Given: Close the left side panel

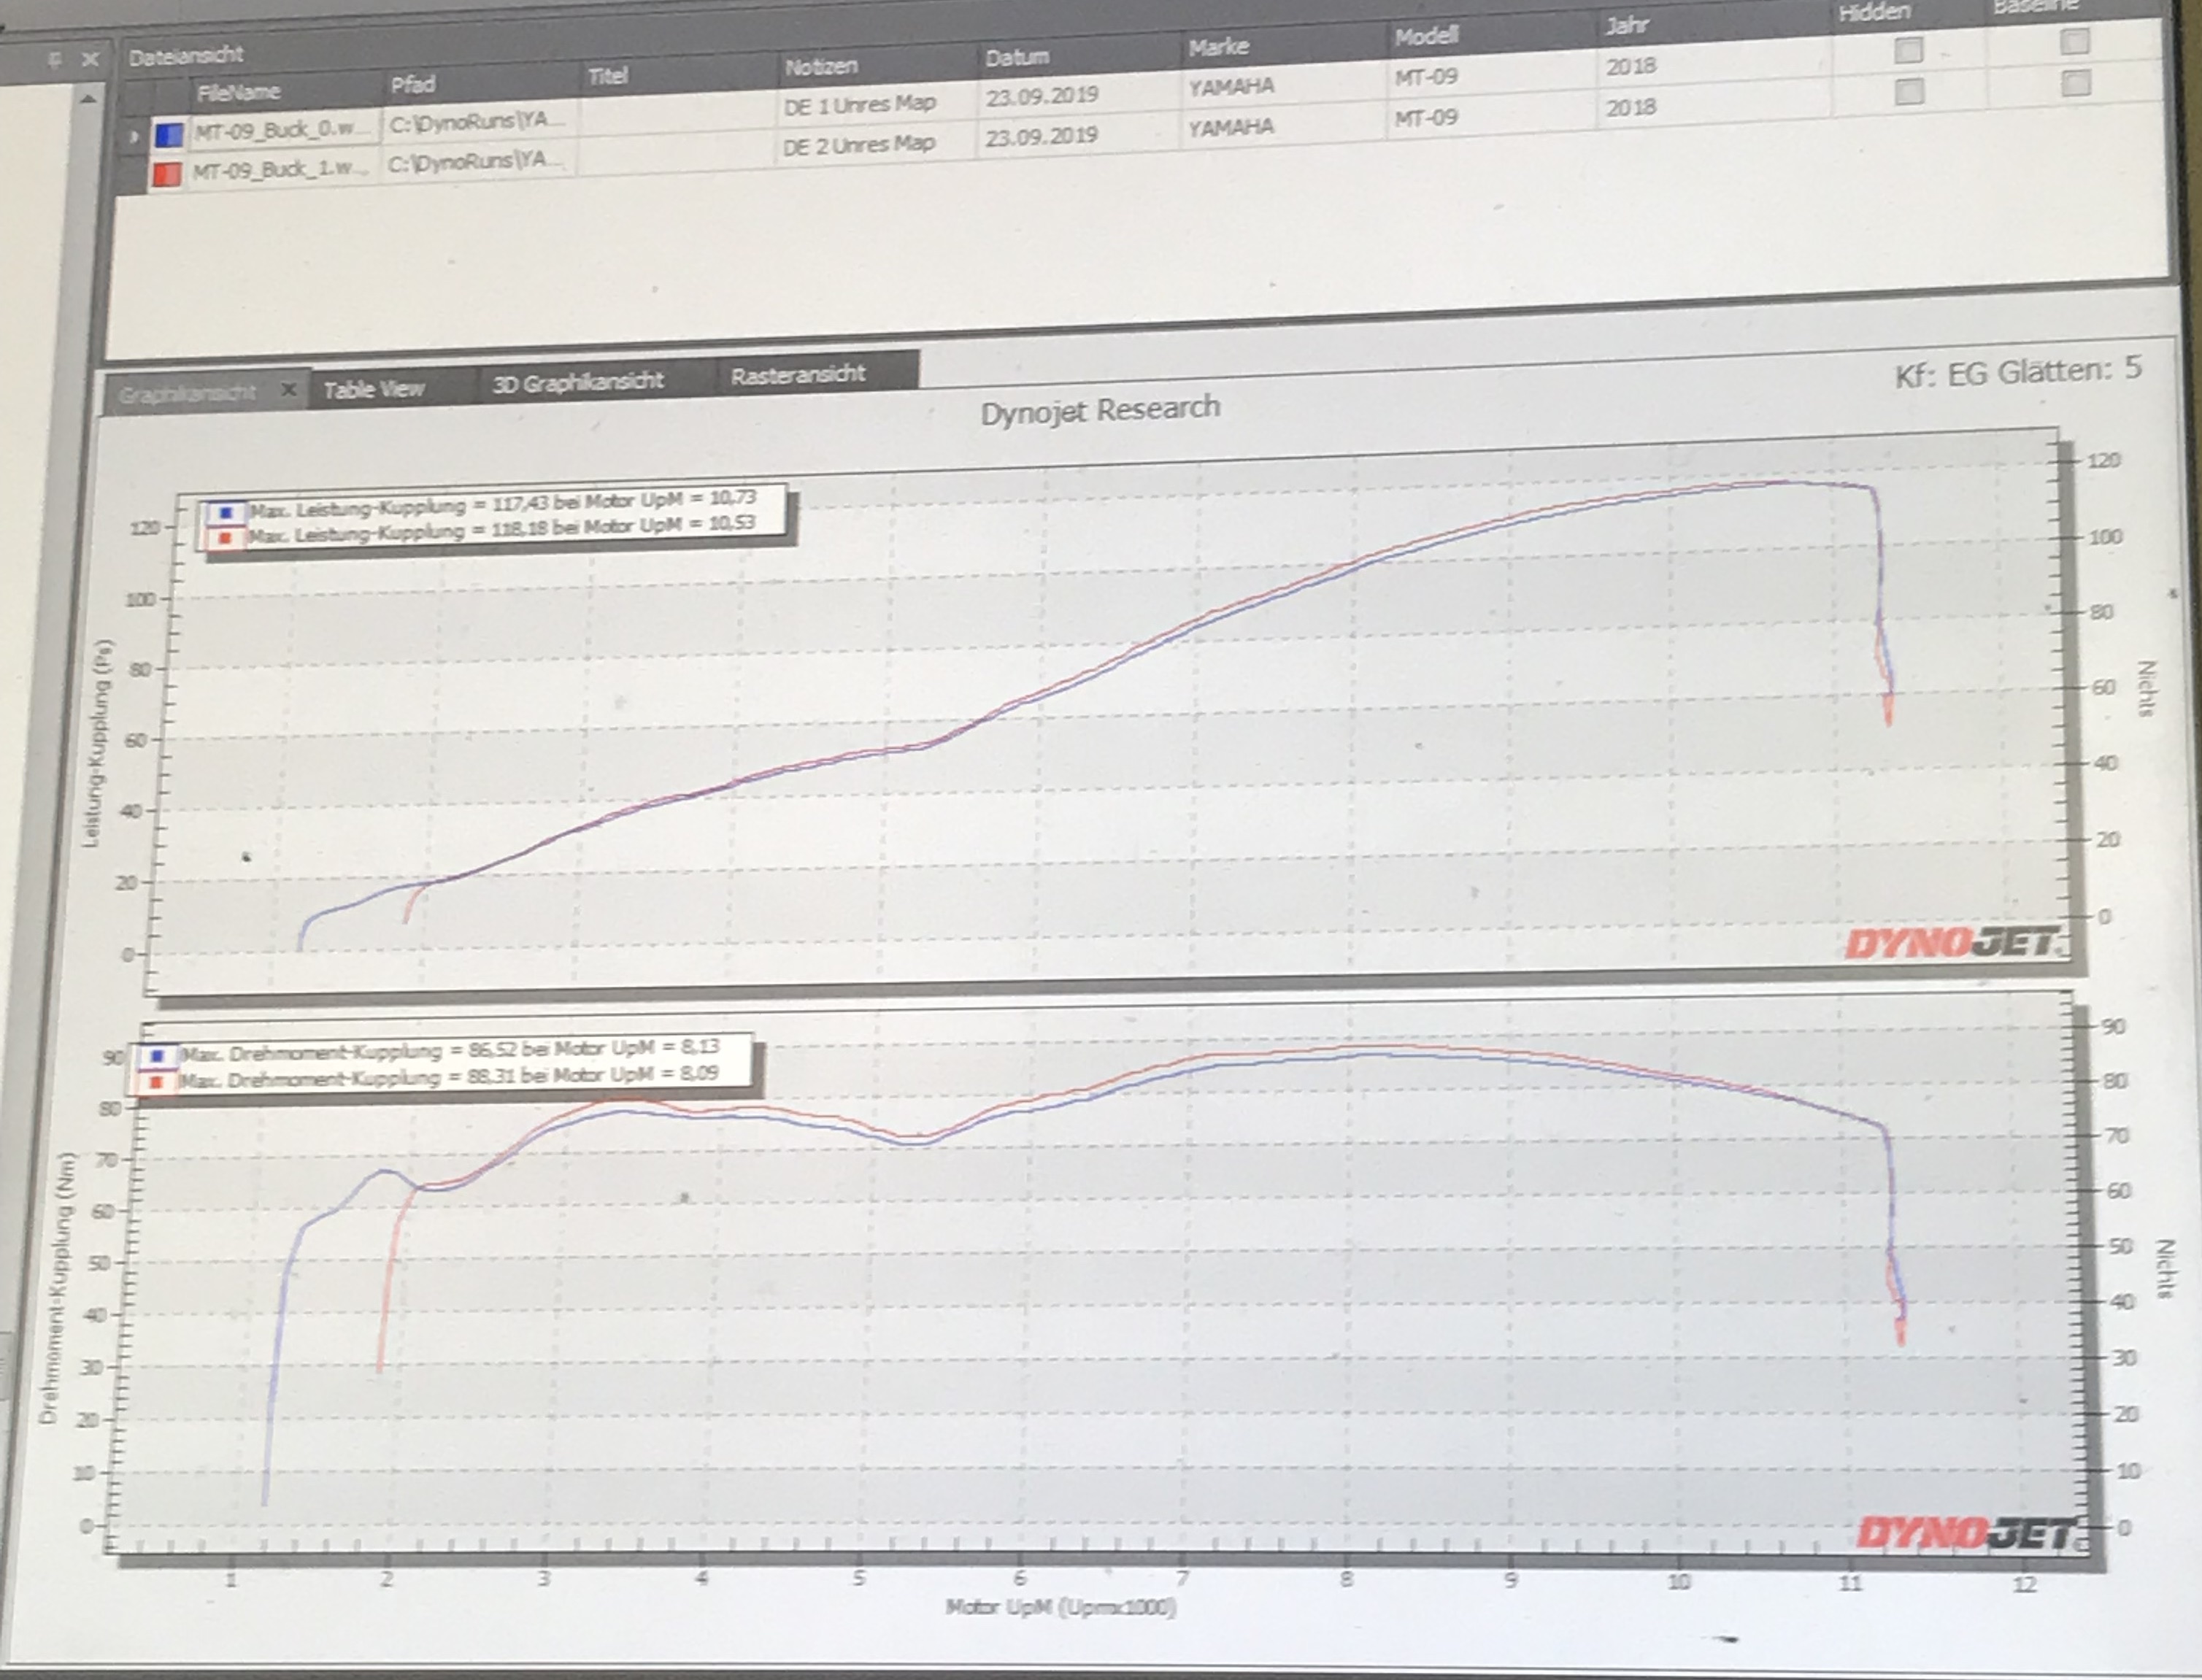Looking at the screenshot, I should pos(90,59).
